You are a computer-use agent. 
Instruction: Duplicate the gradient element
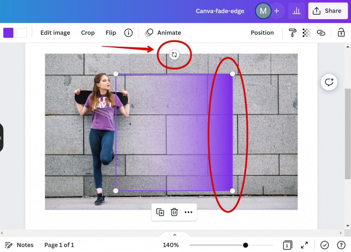click(x=160, y=212)
